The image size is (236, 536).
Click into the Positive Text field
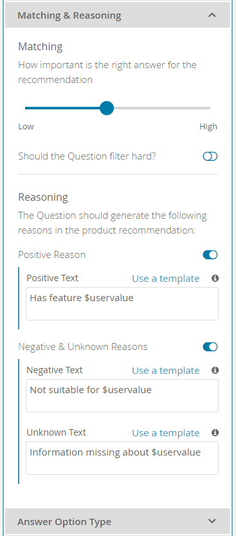coord(122,304)
